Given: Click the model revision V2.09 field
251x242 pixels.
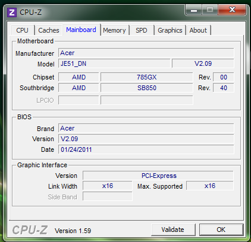Looking at the screenshot, I should point(203,63).
